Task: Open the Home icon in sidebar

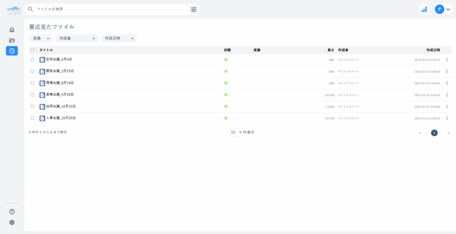Action: pos(12,30)
